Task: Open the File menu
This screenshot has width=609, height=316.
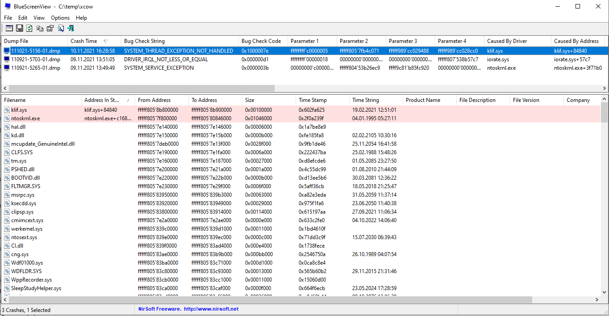Action: click(x=8, y=18)
